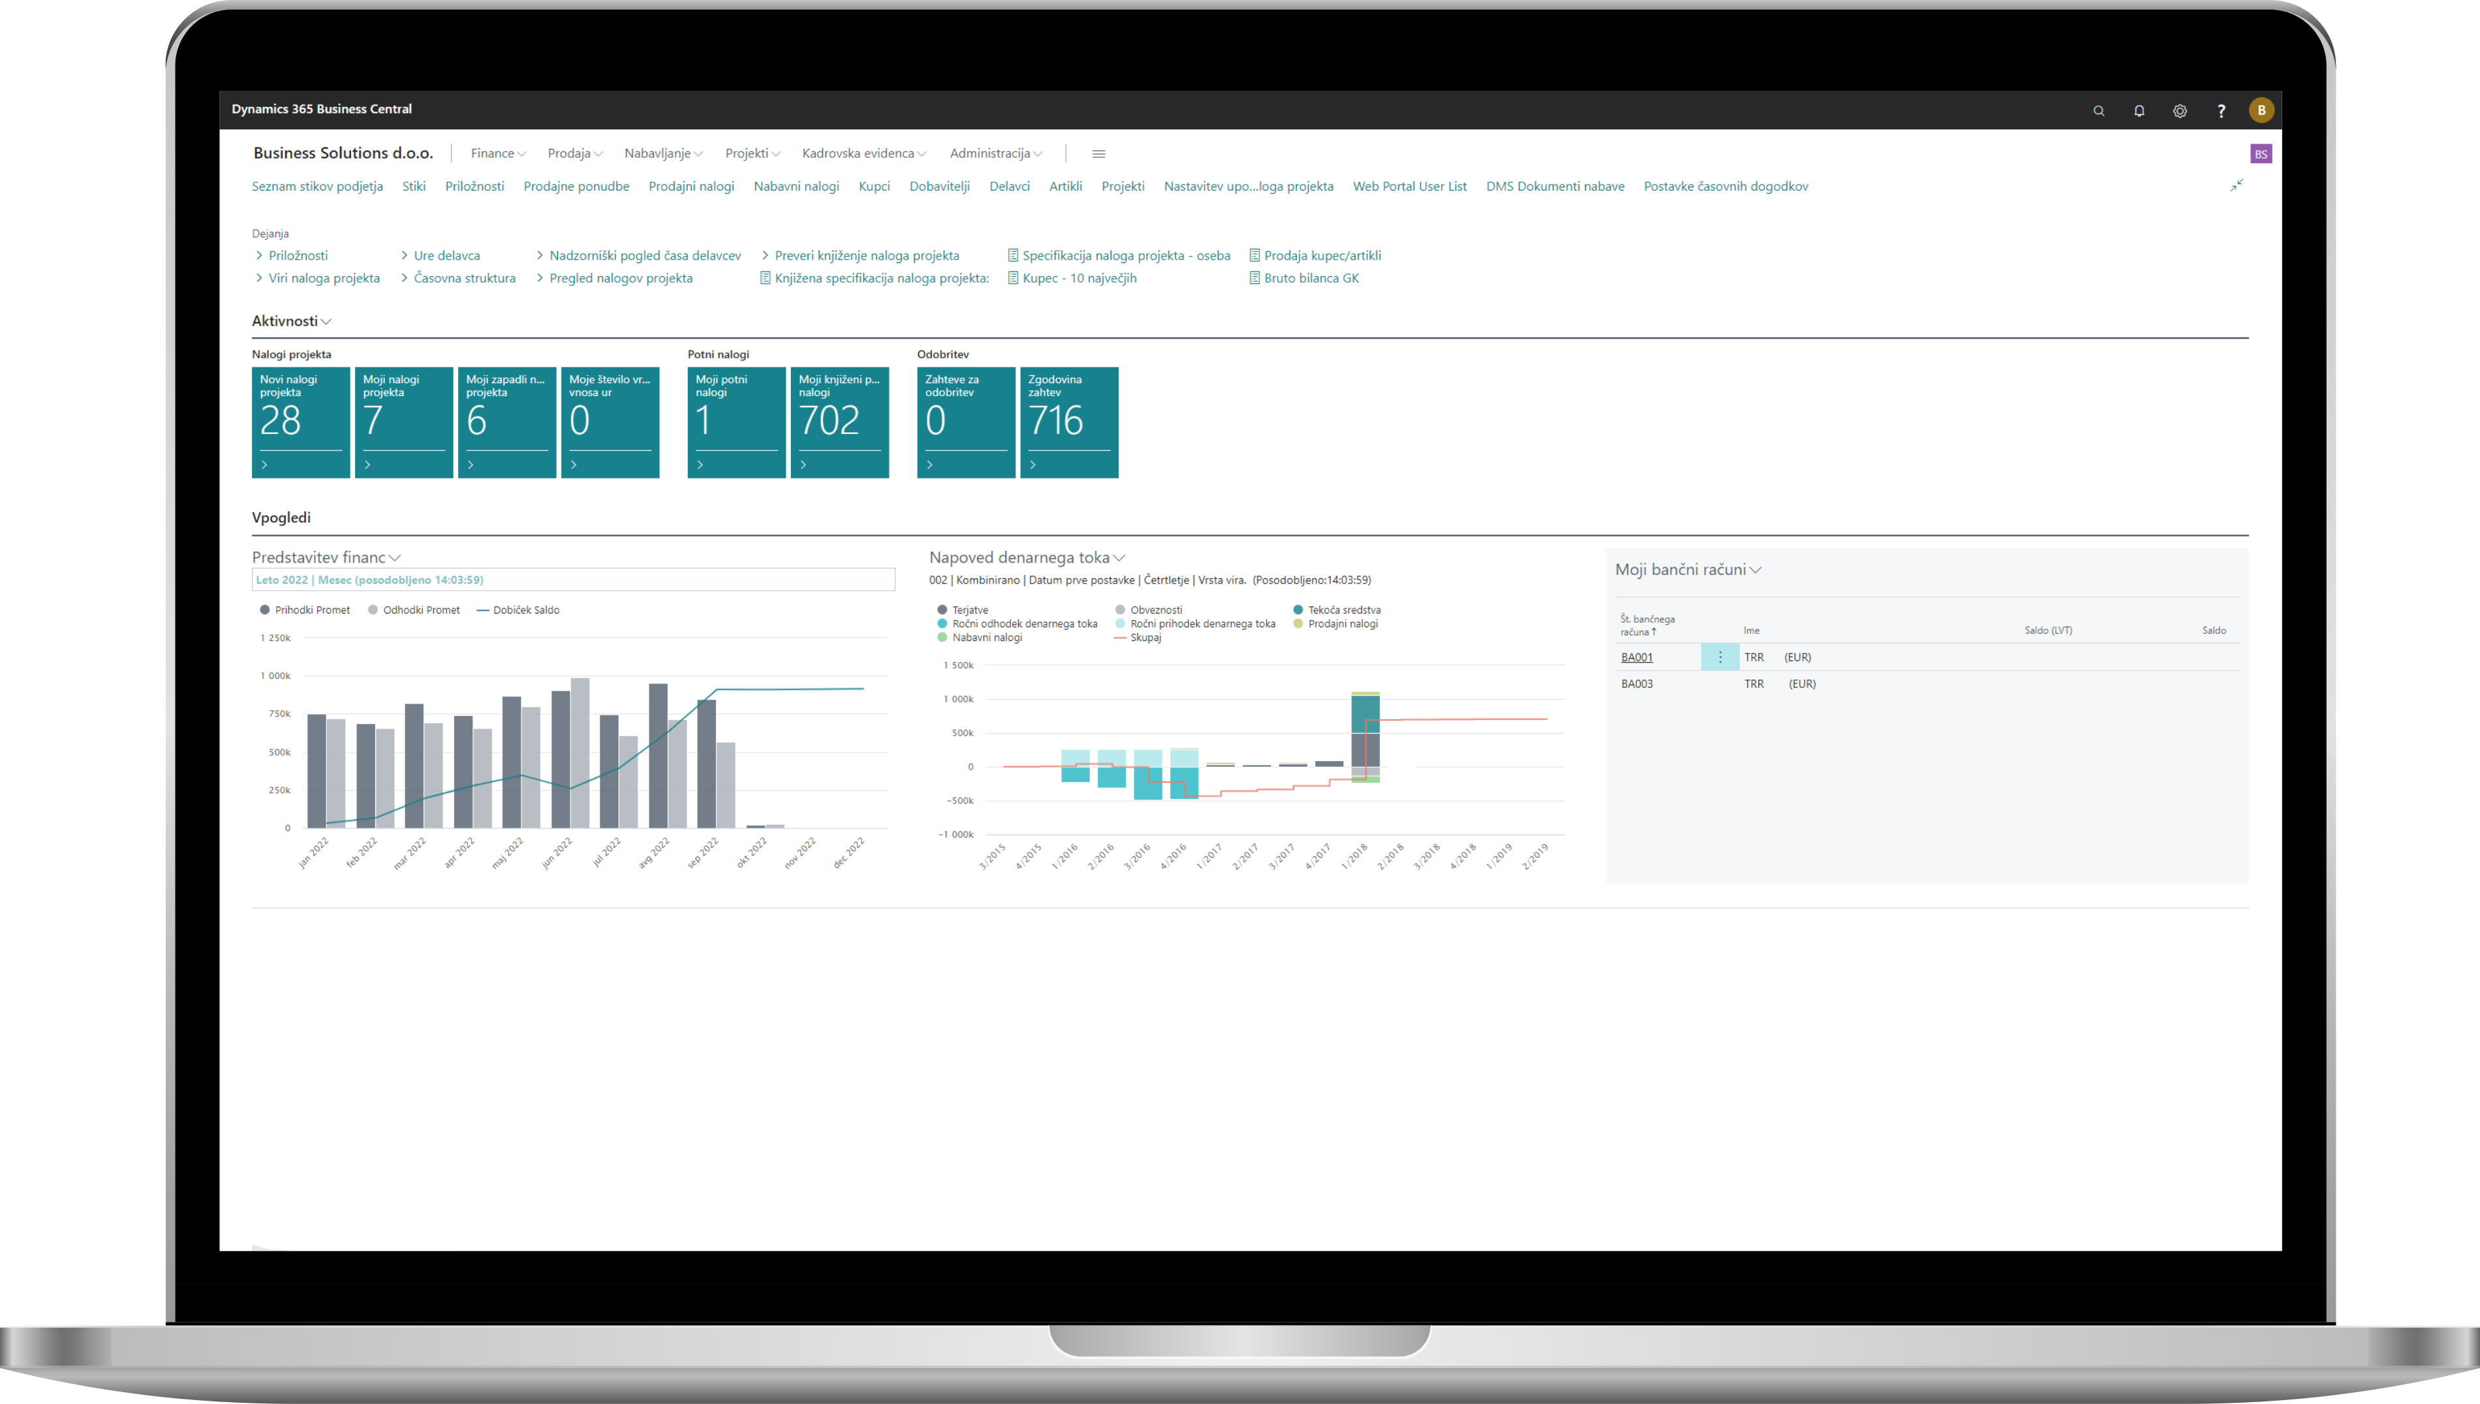The height and width of the screenshot is (1404, 2480).
Task: Click the 1/2018 bar in cash flow chart
Action: pos(1365,738)
